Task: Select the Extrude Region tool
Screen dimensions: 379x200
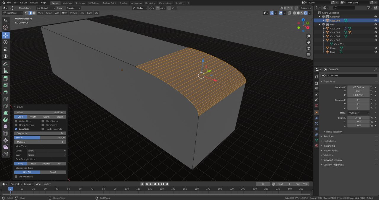Action: pos(6,79)
